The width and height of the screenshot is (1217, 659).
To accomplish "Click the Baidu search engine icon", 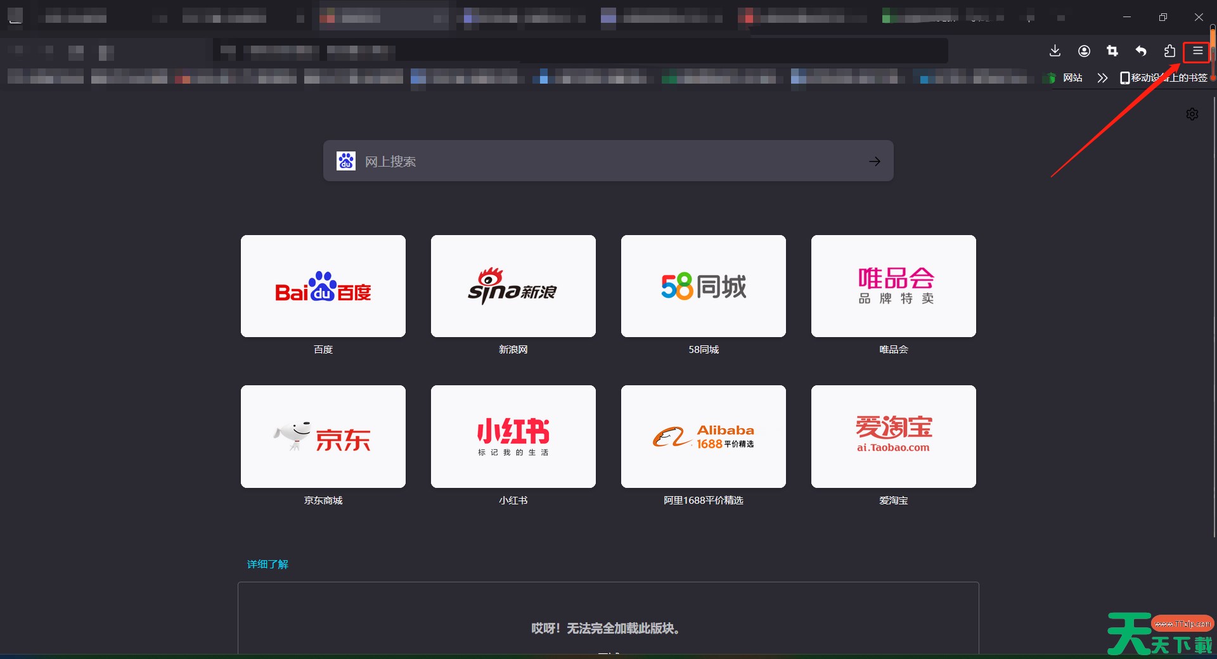I will 346,161.
